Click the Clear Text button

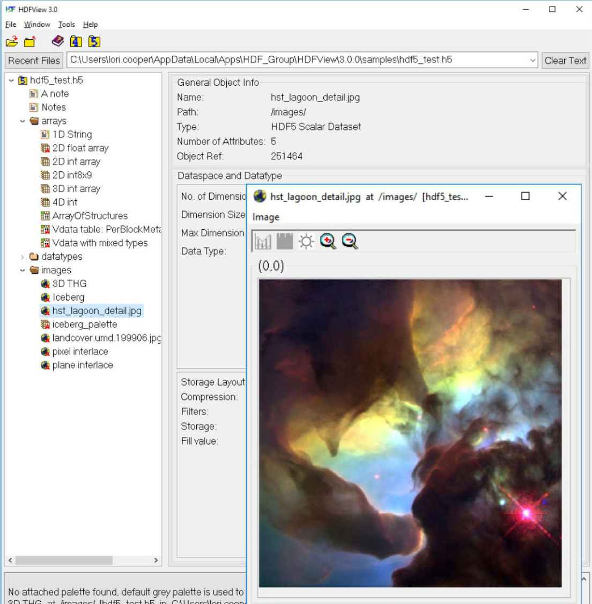tap(565, 61)
